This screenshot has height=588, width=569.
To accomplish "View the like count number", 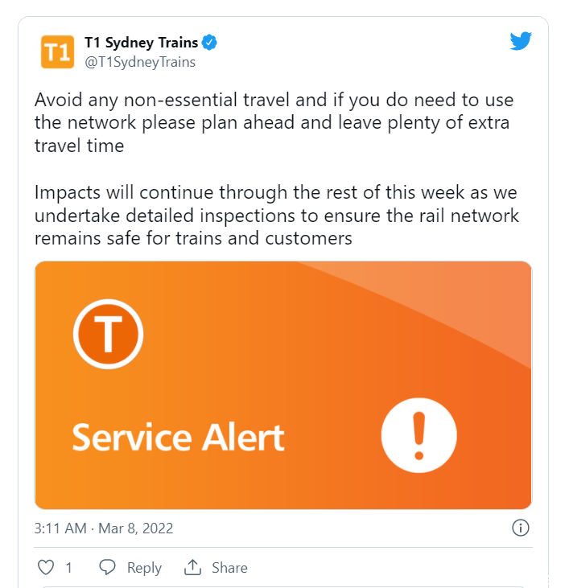I will 68,568.
